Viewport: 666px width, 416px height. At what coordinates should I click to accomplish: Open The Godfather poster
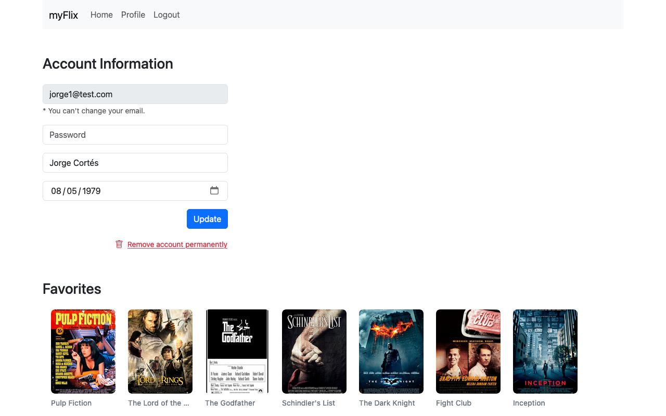click(237, 352)
